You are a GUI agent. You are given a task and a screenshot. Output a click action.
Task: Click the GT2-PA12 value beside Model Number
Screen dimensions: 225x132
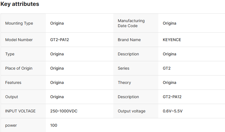(x=60, y=40)
